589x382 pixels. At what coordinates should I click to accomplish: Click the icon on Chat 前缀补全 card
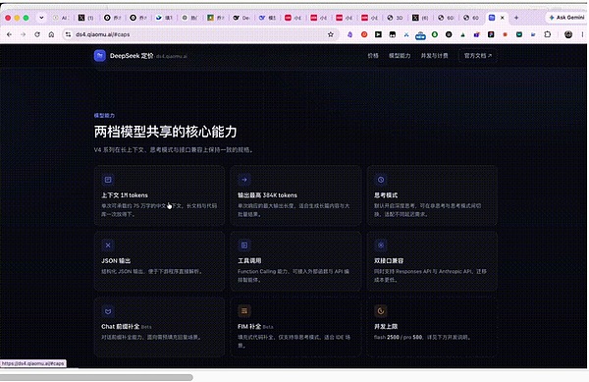tap(108, 311)
